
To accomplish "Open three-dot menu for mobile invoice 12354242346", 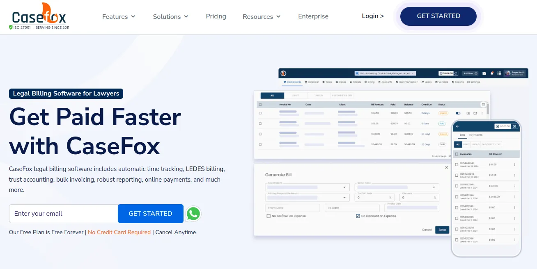I will click(514, 164).
